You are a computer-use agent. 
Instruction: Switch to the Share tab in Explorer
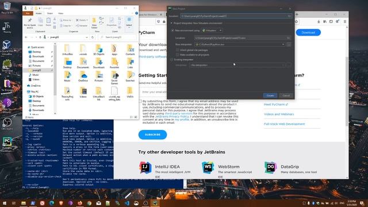50,13
